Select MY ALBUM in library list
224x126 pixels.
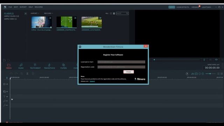[9, 13]
